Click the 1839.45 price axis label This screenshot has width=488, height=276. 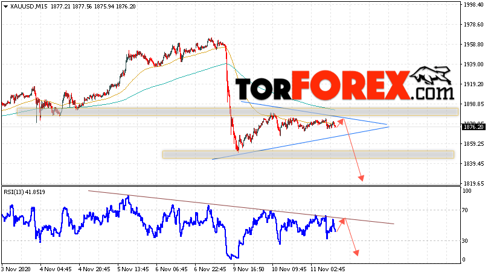click(474, 164)
